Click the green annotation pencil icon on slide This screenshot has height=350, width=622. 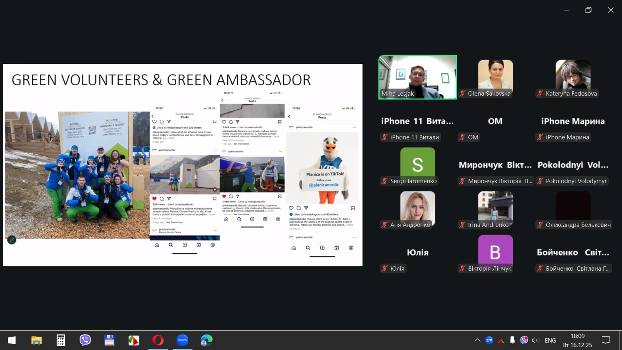12,240
